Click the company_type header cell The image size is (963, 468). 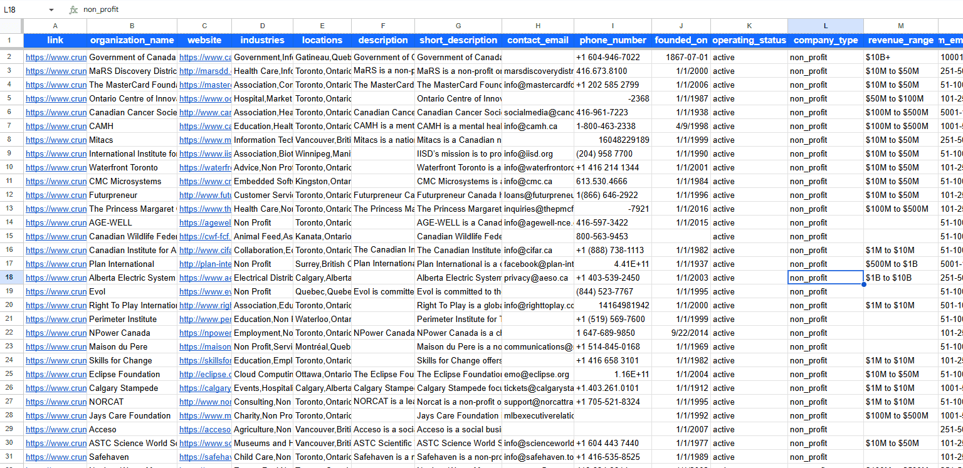825,40
